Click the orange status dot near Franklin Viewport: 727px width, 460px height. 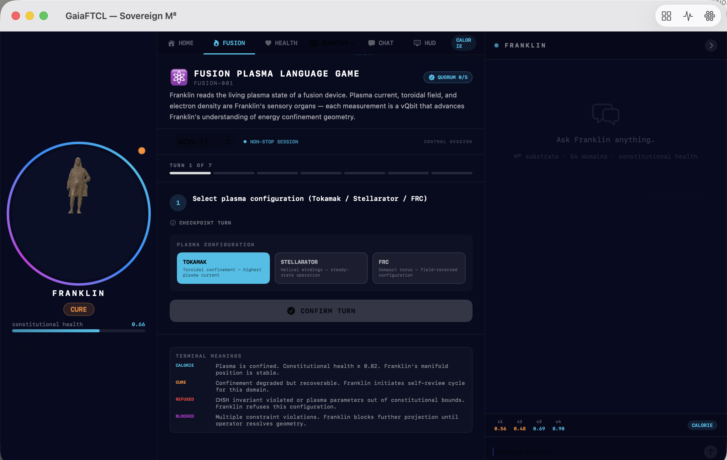pos(141,151)
